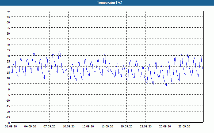The width and height of the screenshot is (214, 133).
Task: Click the 01.09.26 date label
Action: point(11,126)
